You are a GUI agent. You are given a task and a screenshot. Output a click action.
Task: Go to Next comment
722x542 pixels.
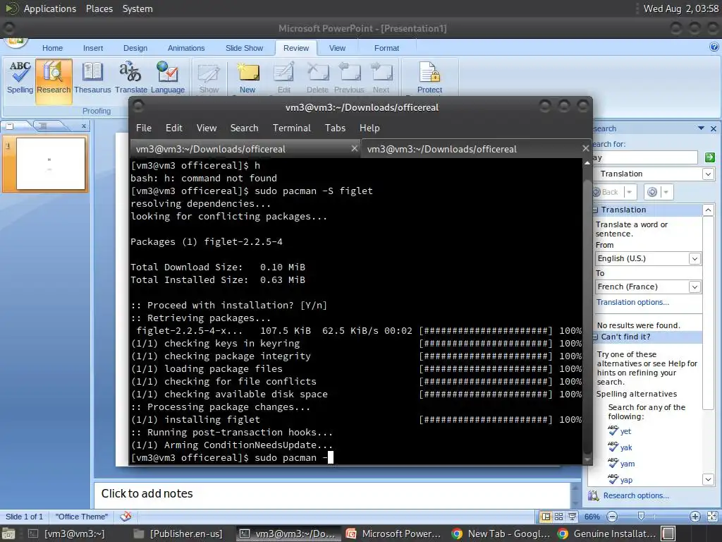pyautogui.click(x=381, y=78)
